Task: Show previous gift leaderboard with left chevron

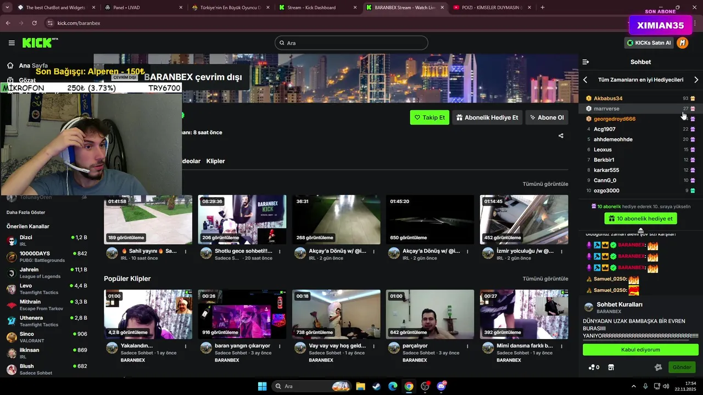Action: pyautogui.click(x=585, y=80)
